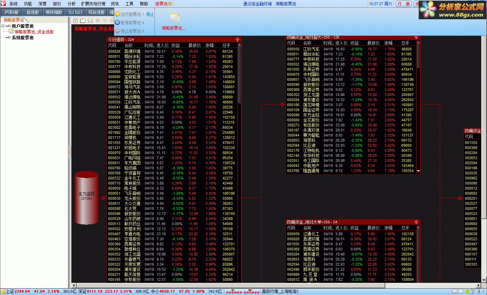Open the 扩展市场行情 menu
The width and height of the screenshot is (487, 295).
tap(93, 4)
